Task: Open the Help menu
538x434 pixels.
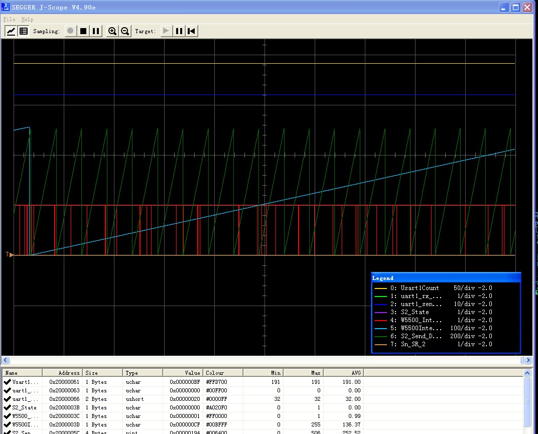Action: [x=27, y=19]
